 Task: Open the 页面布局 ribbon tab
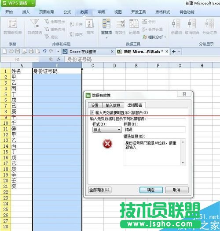pos(46,12)
